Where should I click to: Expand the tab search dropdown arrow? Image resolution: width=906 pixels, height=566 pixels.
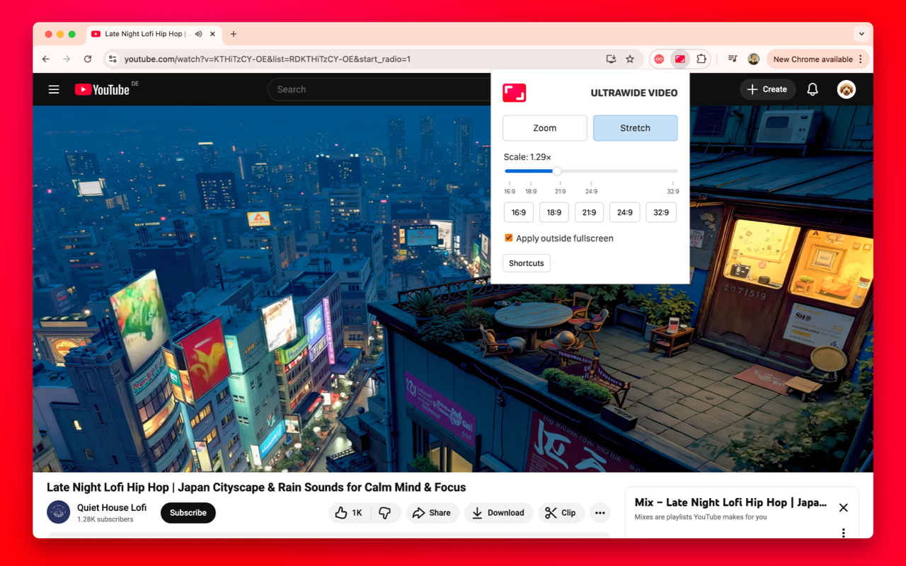(861, 34)
